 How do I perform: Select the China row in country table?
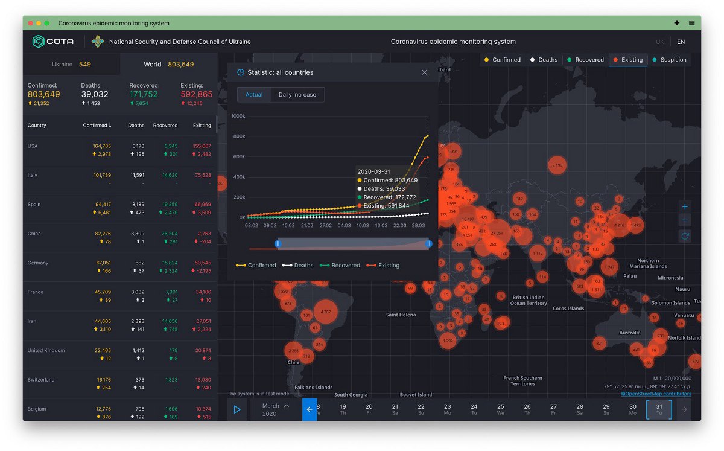(119, 238)
